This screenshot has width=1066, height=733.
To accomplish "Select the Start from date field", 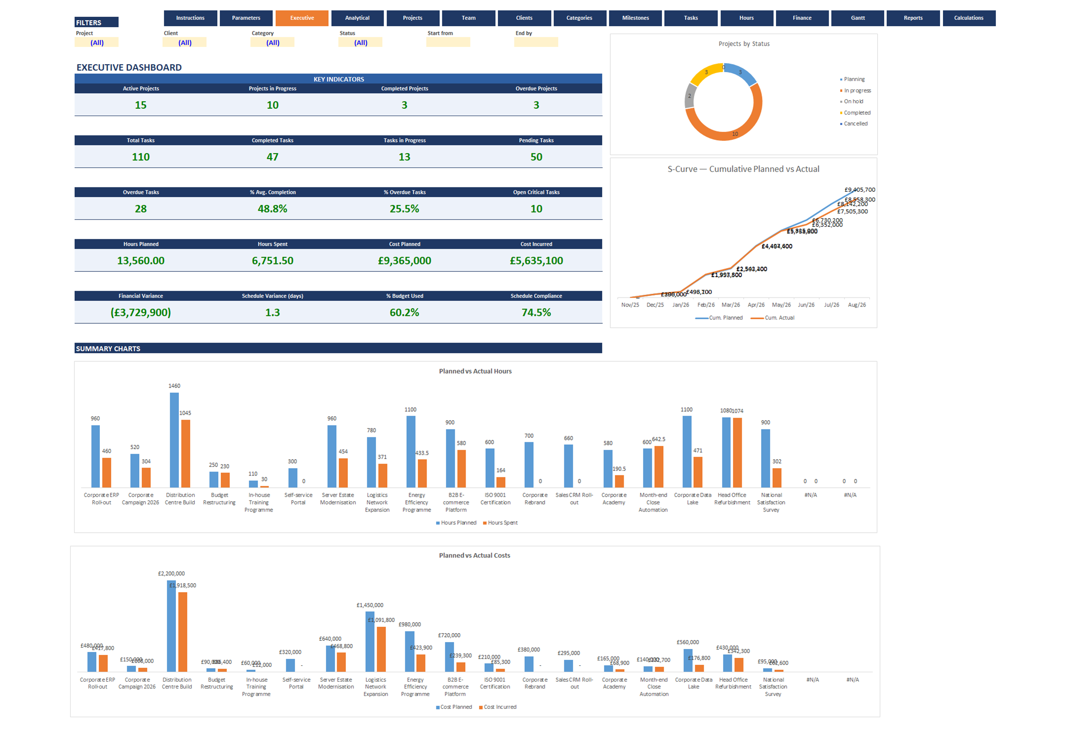I will pyautogui.click(x=448, y=43).
